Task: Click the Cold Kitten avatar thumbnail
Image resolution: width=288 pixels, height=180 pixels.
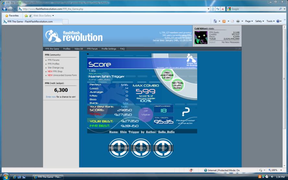Action: (x=201, y=38)
